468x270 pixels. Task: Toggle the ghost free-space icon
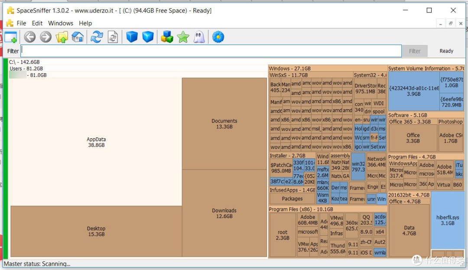click(x=199, y=37)
